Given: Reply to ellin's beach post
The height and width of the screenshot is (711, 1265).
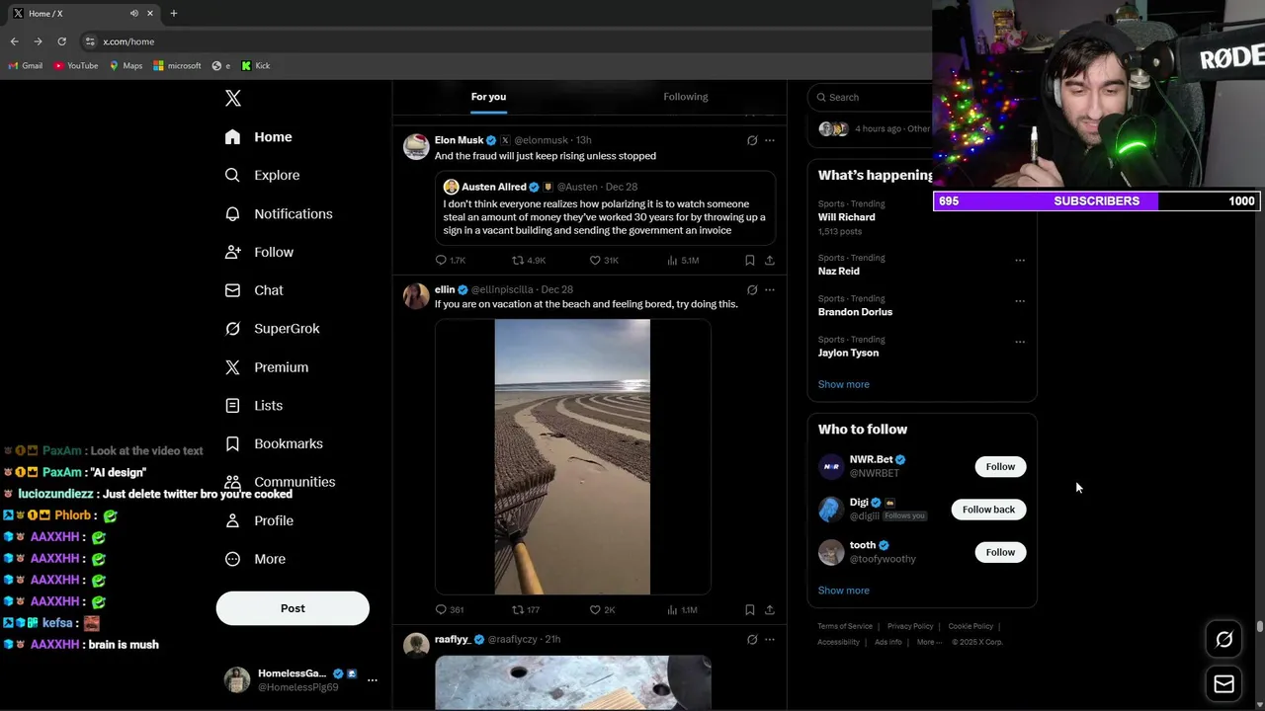Looking at the screenshot, I should [x=450, y=609].
